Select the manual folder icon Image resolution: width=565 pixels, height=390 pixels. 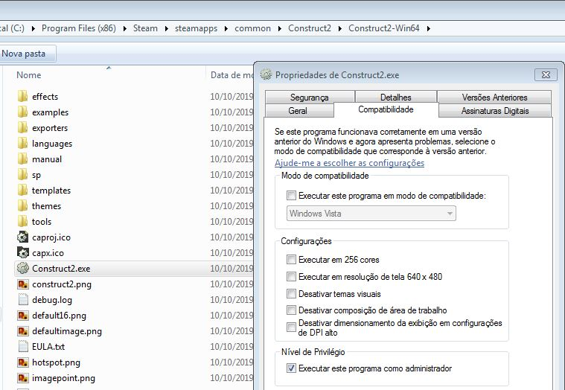click(22, 159)
